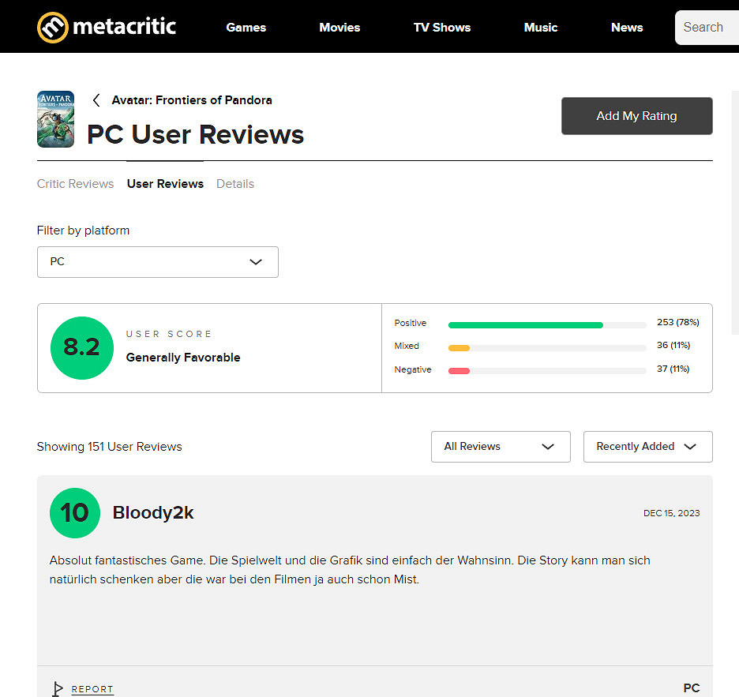Switch to the Details tab
The width and height of the screenshot is (739, 697).
pos(235,184)
